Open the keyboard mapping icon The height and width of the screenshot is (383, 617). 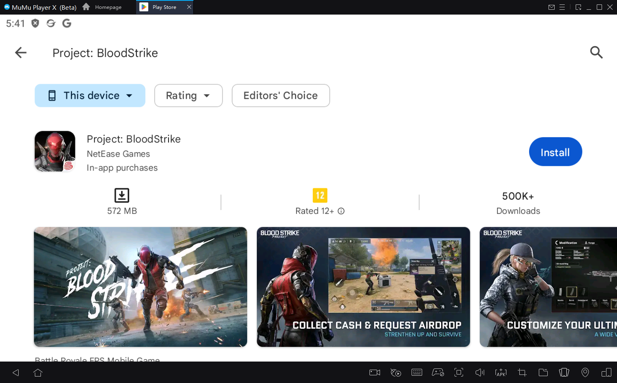point(416,372)
